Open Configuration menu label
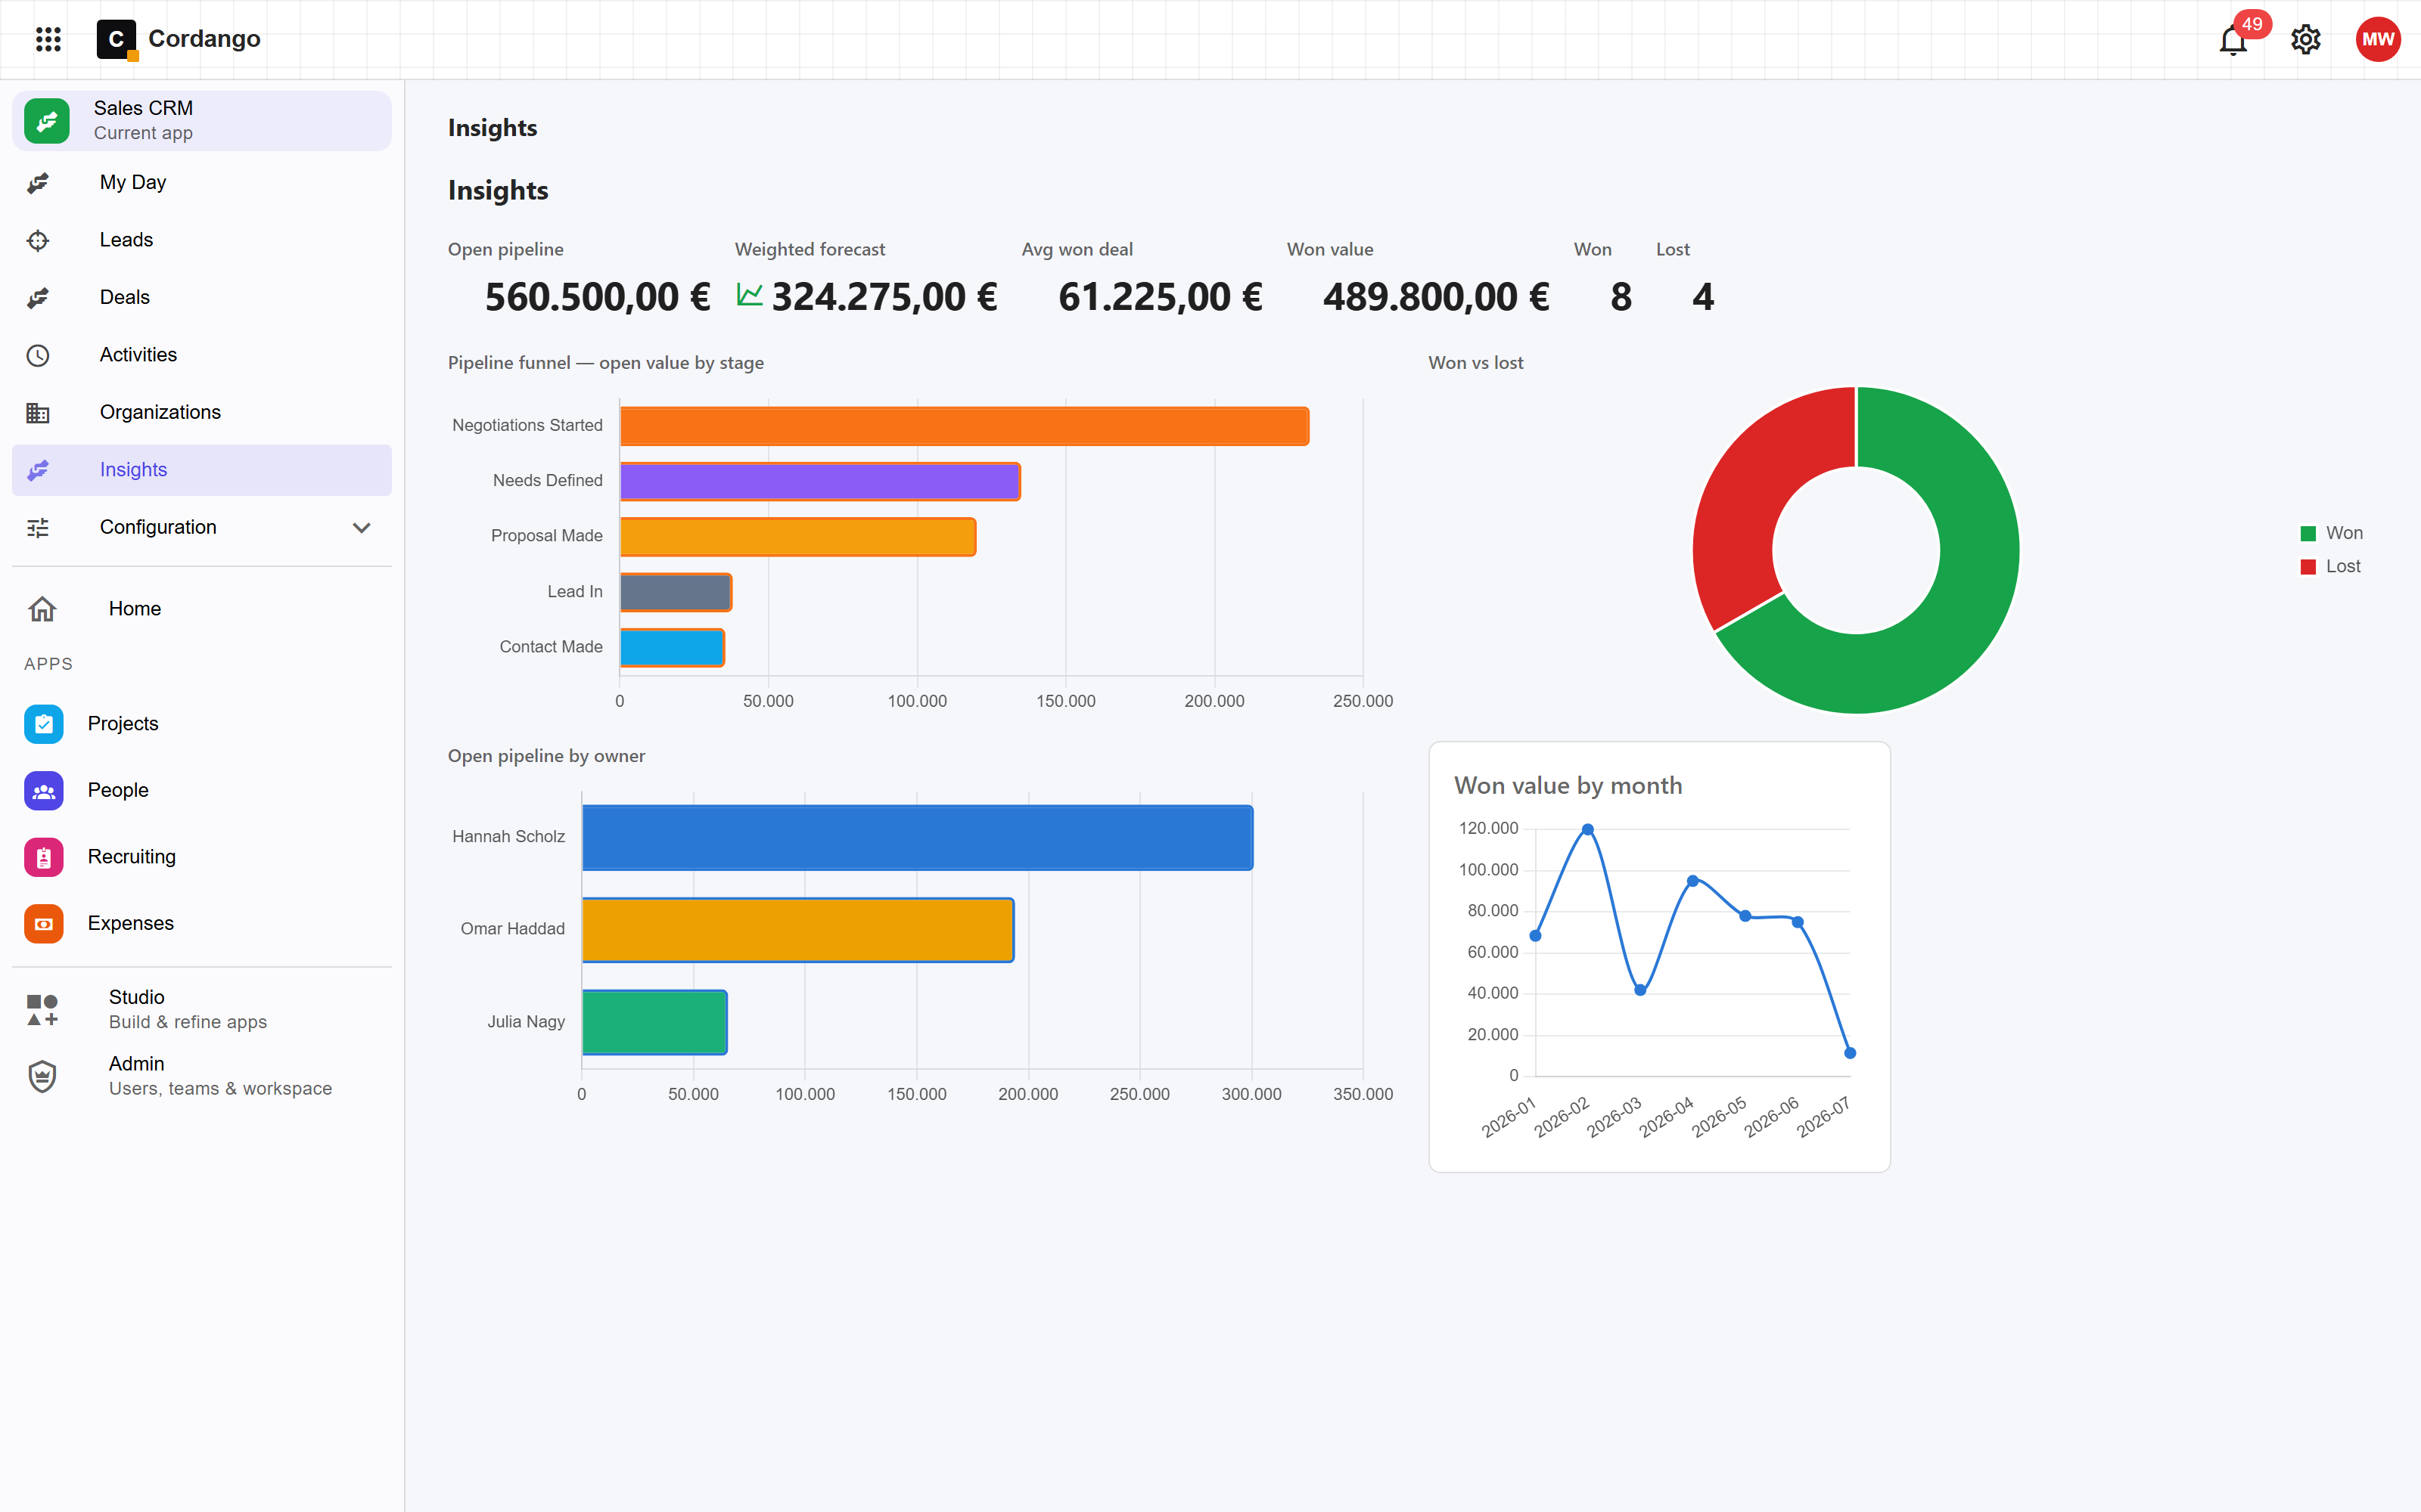Viewport: 2421px width, 1512px height. click(158, 528)
